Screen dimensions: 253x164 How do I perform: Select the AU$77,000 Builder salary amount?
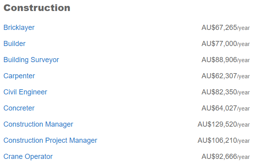(219, 44)
